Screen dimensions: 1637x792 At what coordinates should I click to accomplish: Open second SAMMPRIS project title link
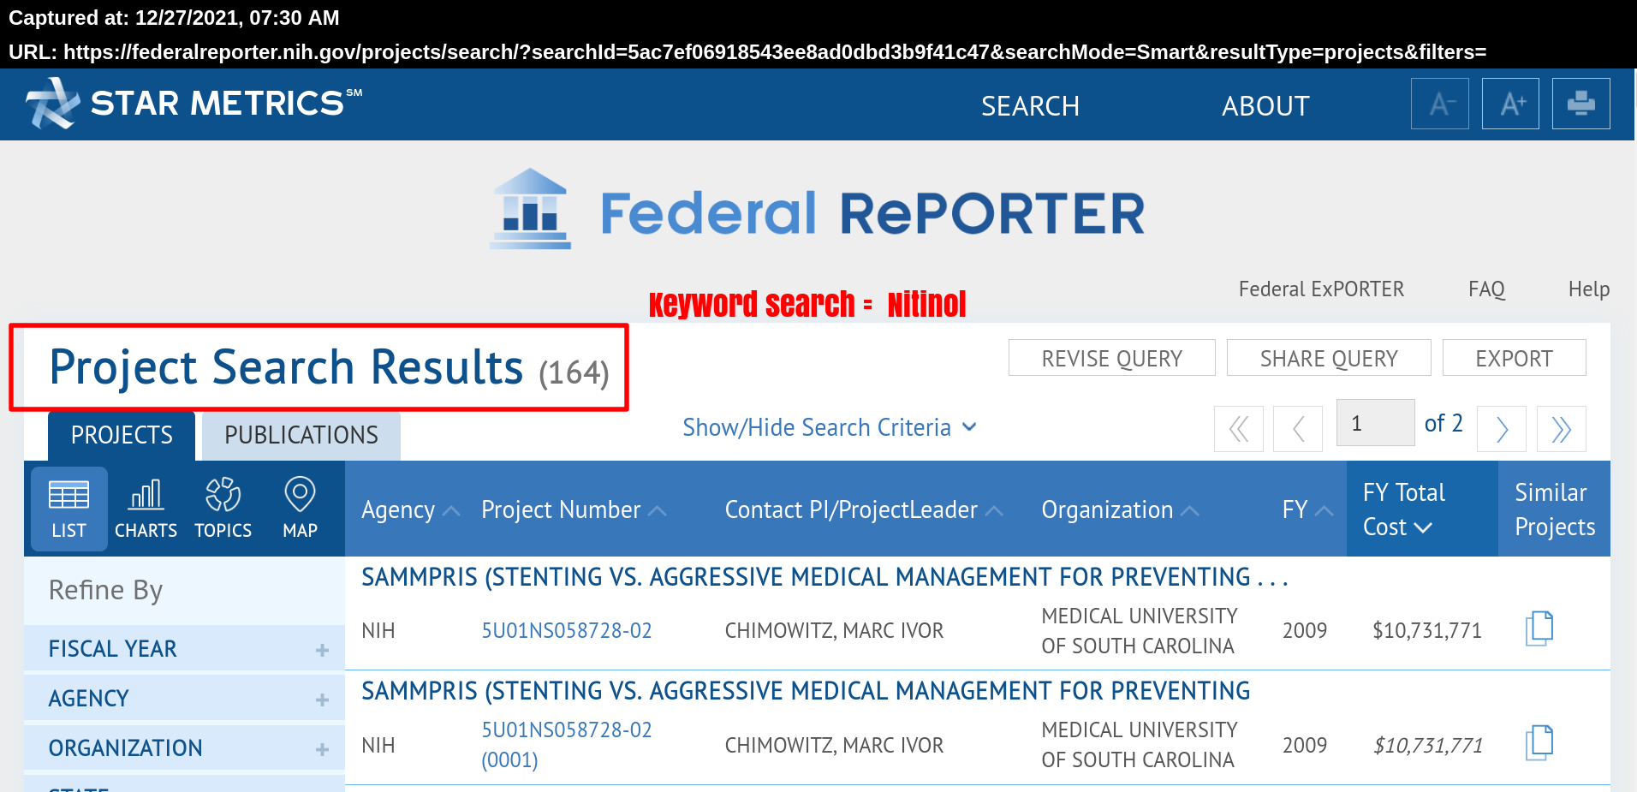[806, 691]
